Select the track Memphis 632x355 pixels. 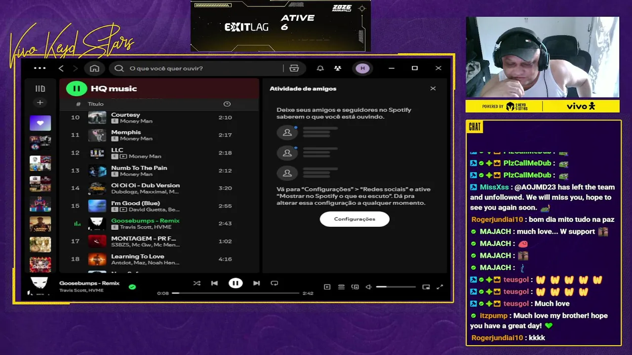click(x=159, y=135)
